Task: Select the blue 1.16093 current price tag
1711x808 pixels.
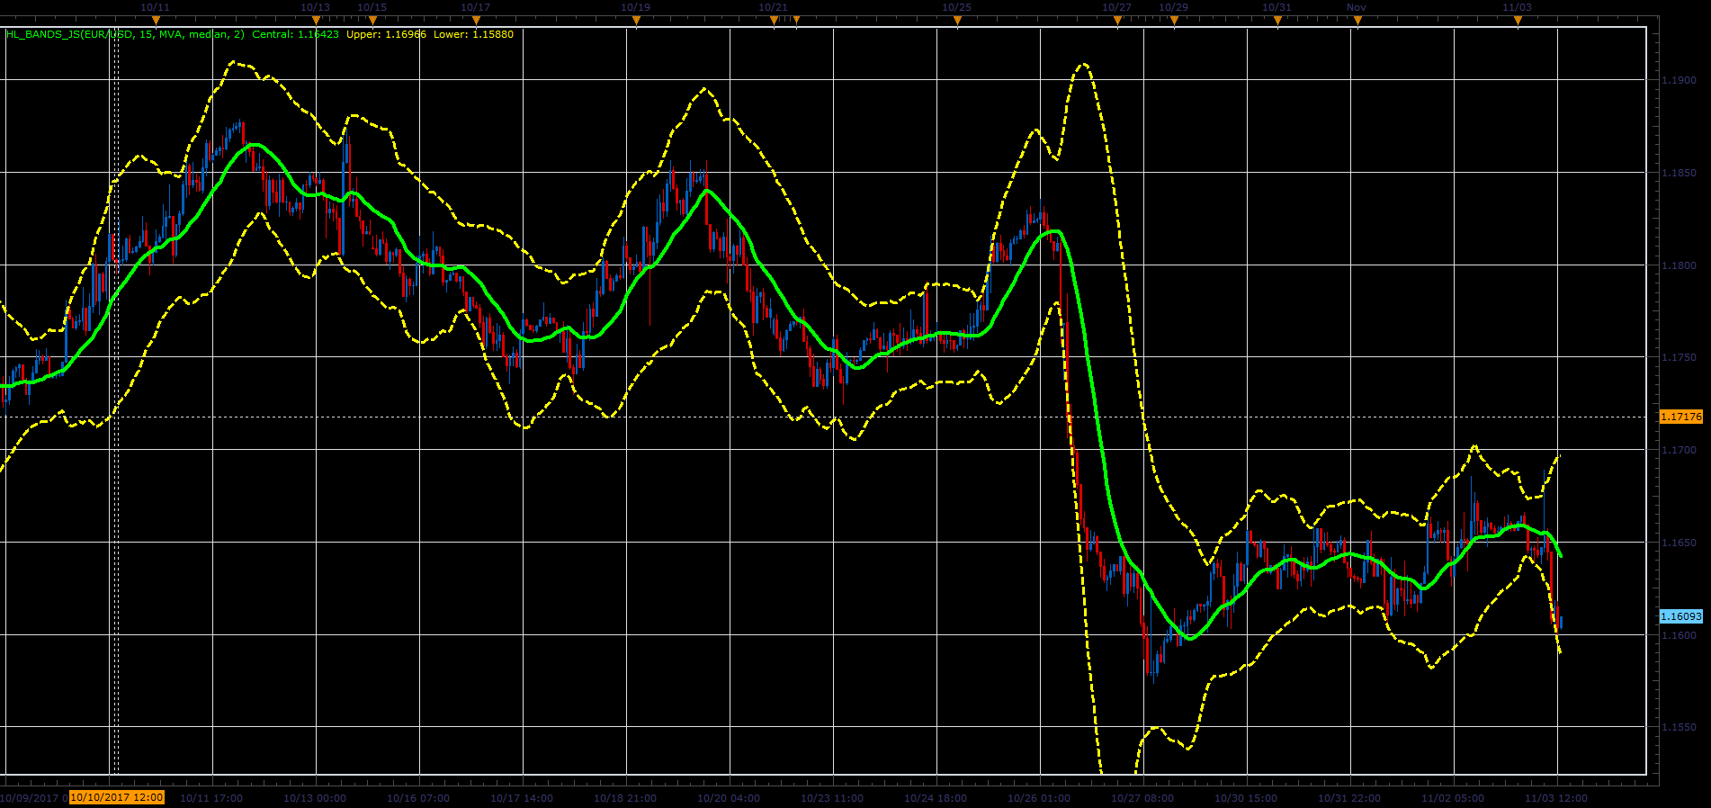Action: 1681,616
